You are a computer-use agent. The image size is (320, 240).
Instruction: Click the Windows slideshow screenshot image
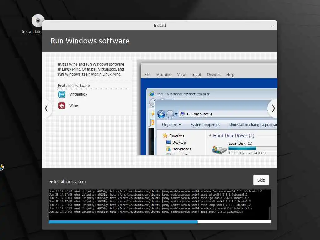[207, 107]
